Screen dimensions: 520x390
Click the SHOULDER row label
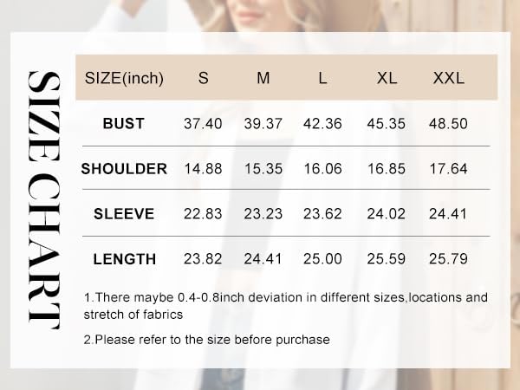[x=124, y=169]
